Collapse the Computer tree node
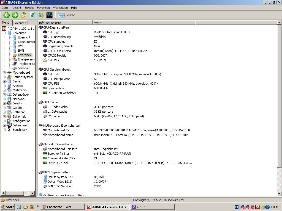282x211 pixels. pos(4,33)
